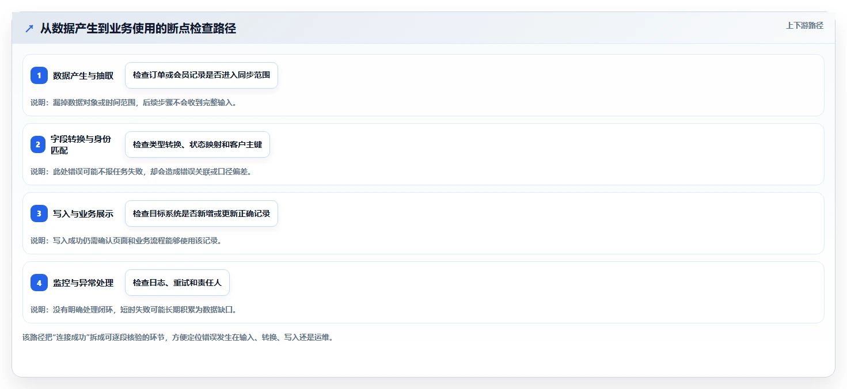Click the note starting 说明:写入成功仍需确认页面

pos(126,241)
